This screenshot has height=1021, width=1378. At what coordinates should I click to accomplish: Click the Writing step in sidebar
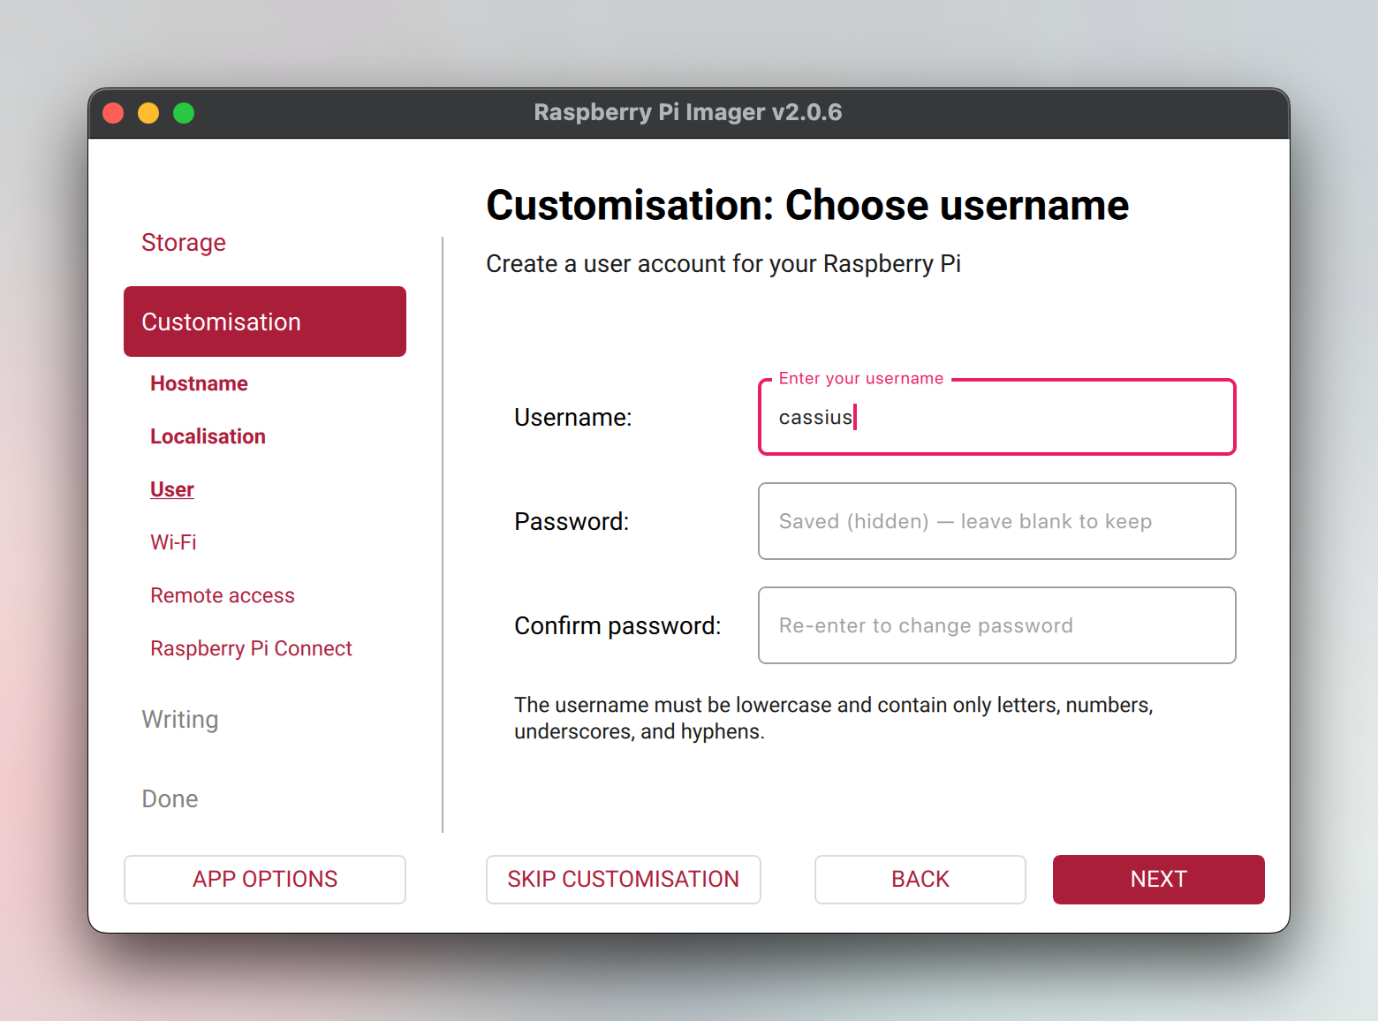[x=180, y=720]
